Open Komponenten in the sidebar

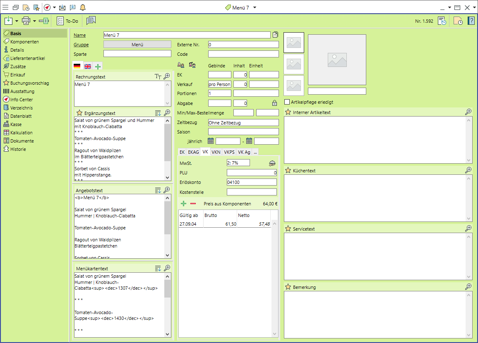coord(24,42)
